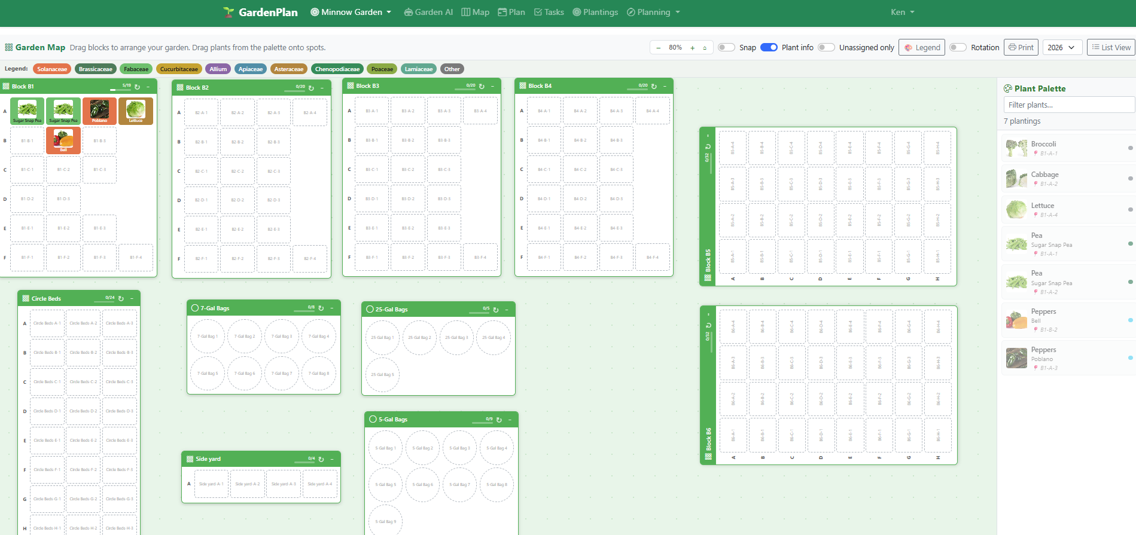Screen dimensions: 1136x535
Task: Click the Cucurbitaceae legend swatch
Action: coord(179,69)
